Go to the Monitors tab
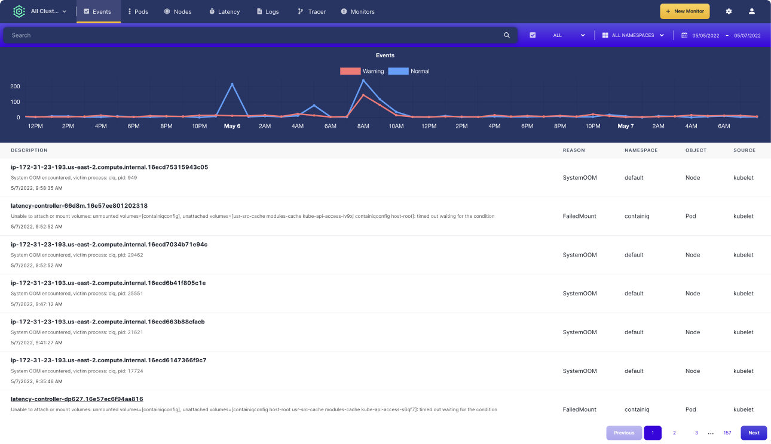This screenshot has height=444, width=771. pyautogui.click(x=358, y=11)
